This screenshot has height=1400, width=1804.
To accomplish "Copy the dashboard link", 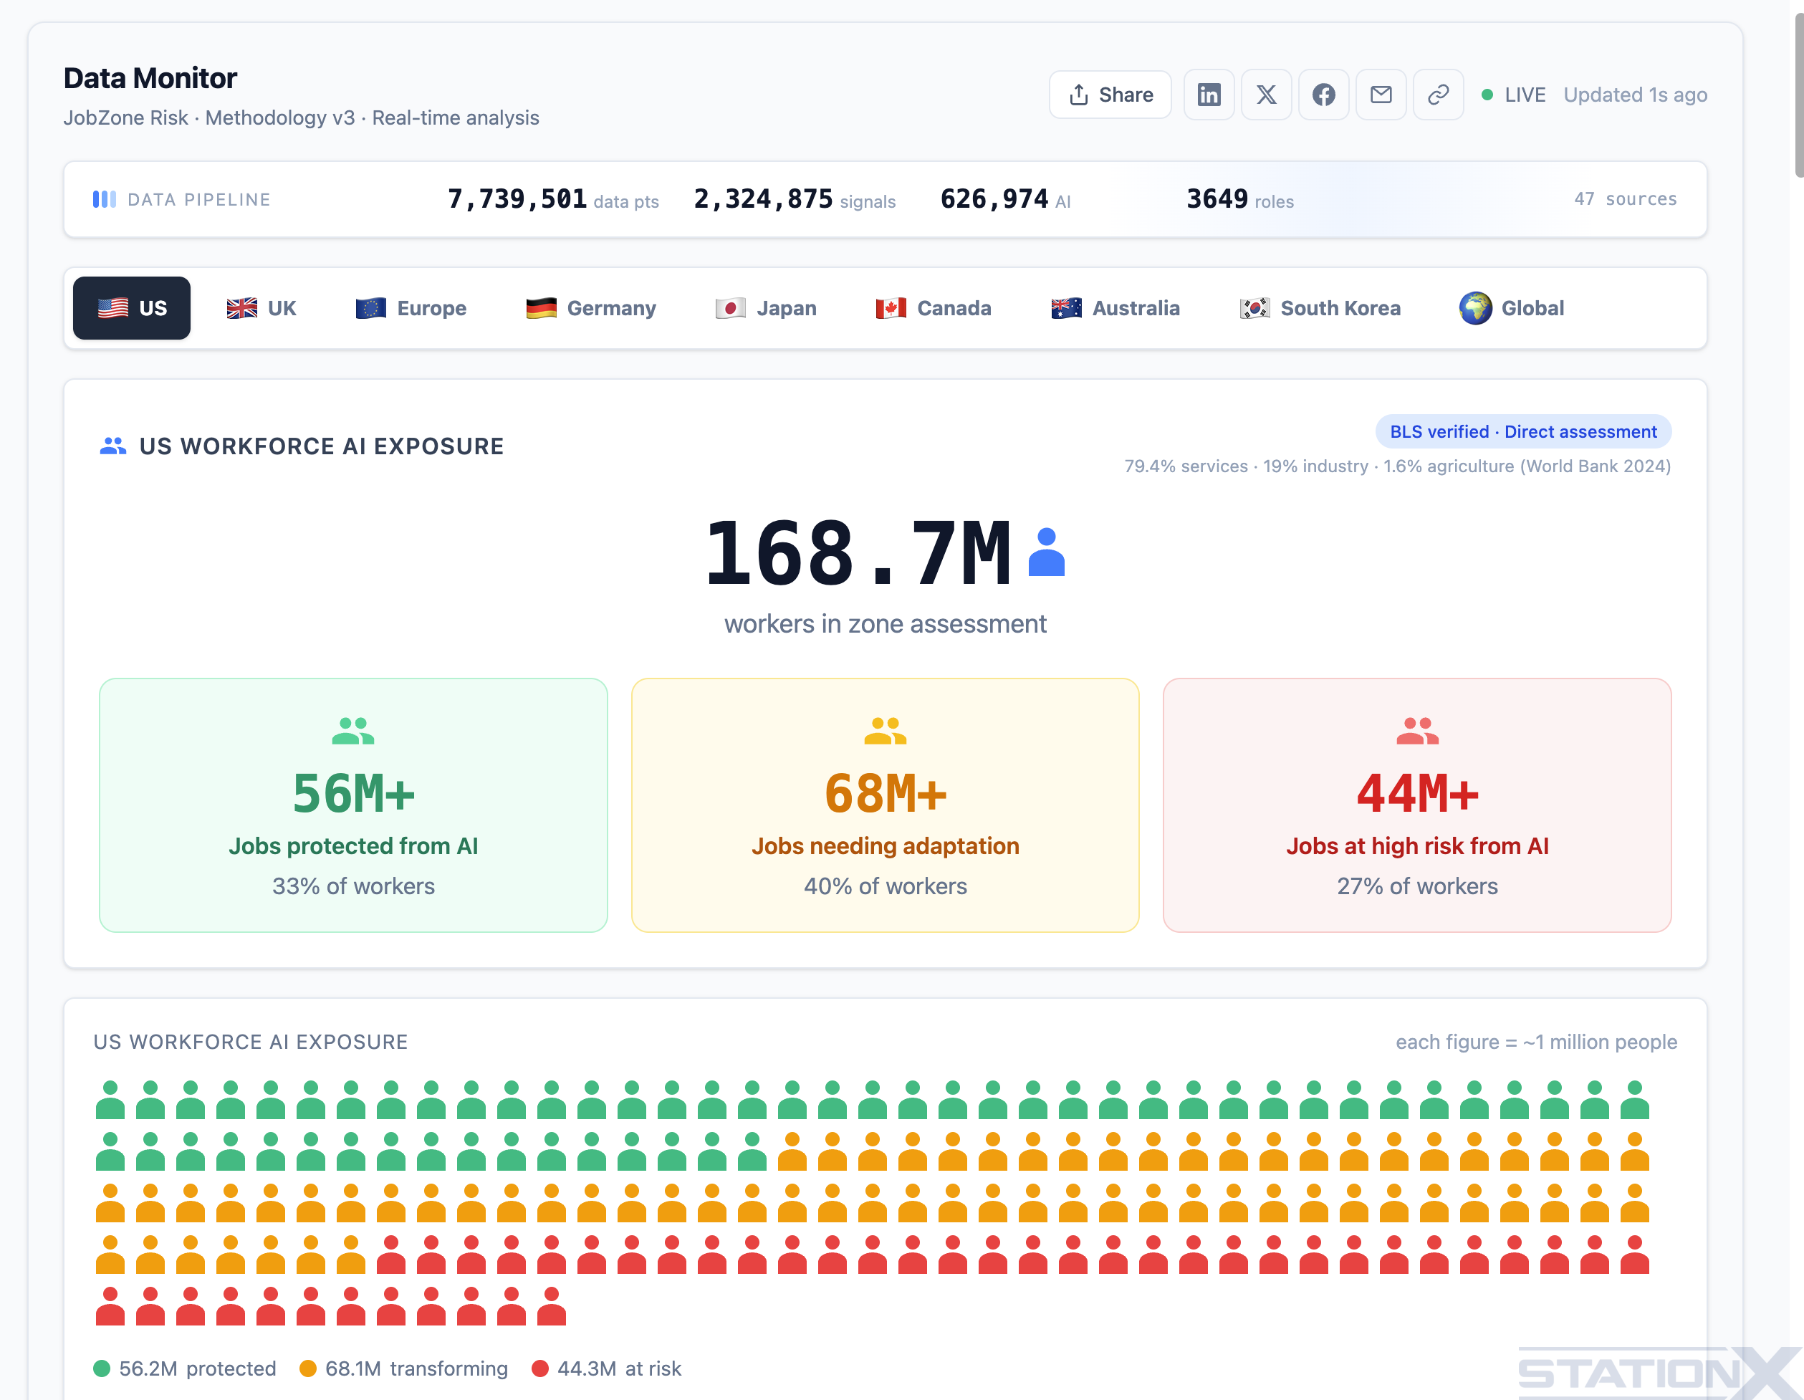I will [x=1437, y=94].
